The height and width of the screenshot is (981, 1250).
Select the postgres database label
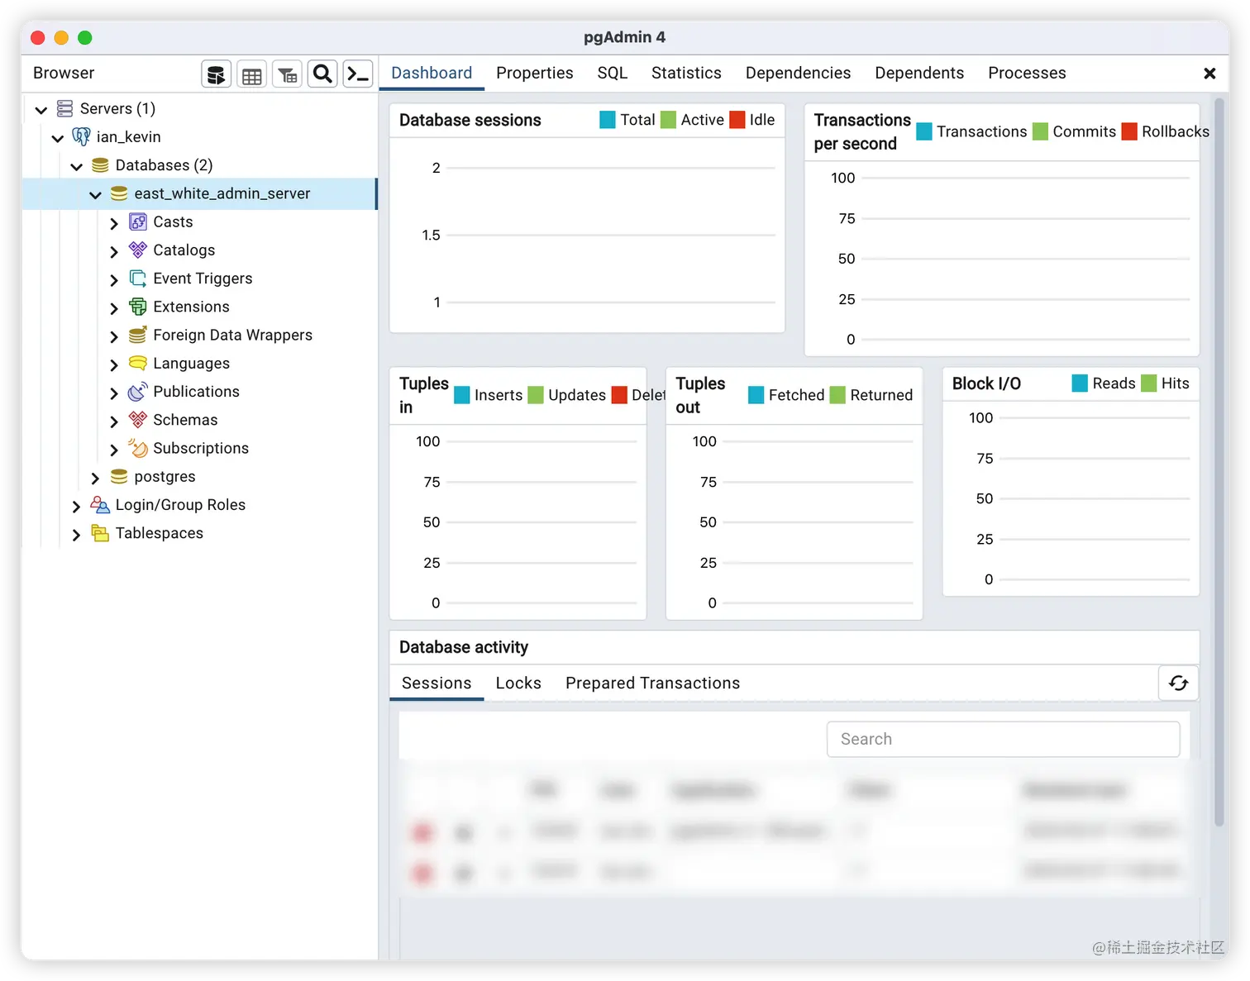(x=165, y=477)
